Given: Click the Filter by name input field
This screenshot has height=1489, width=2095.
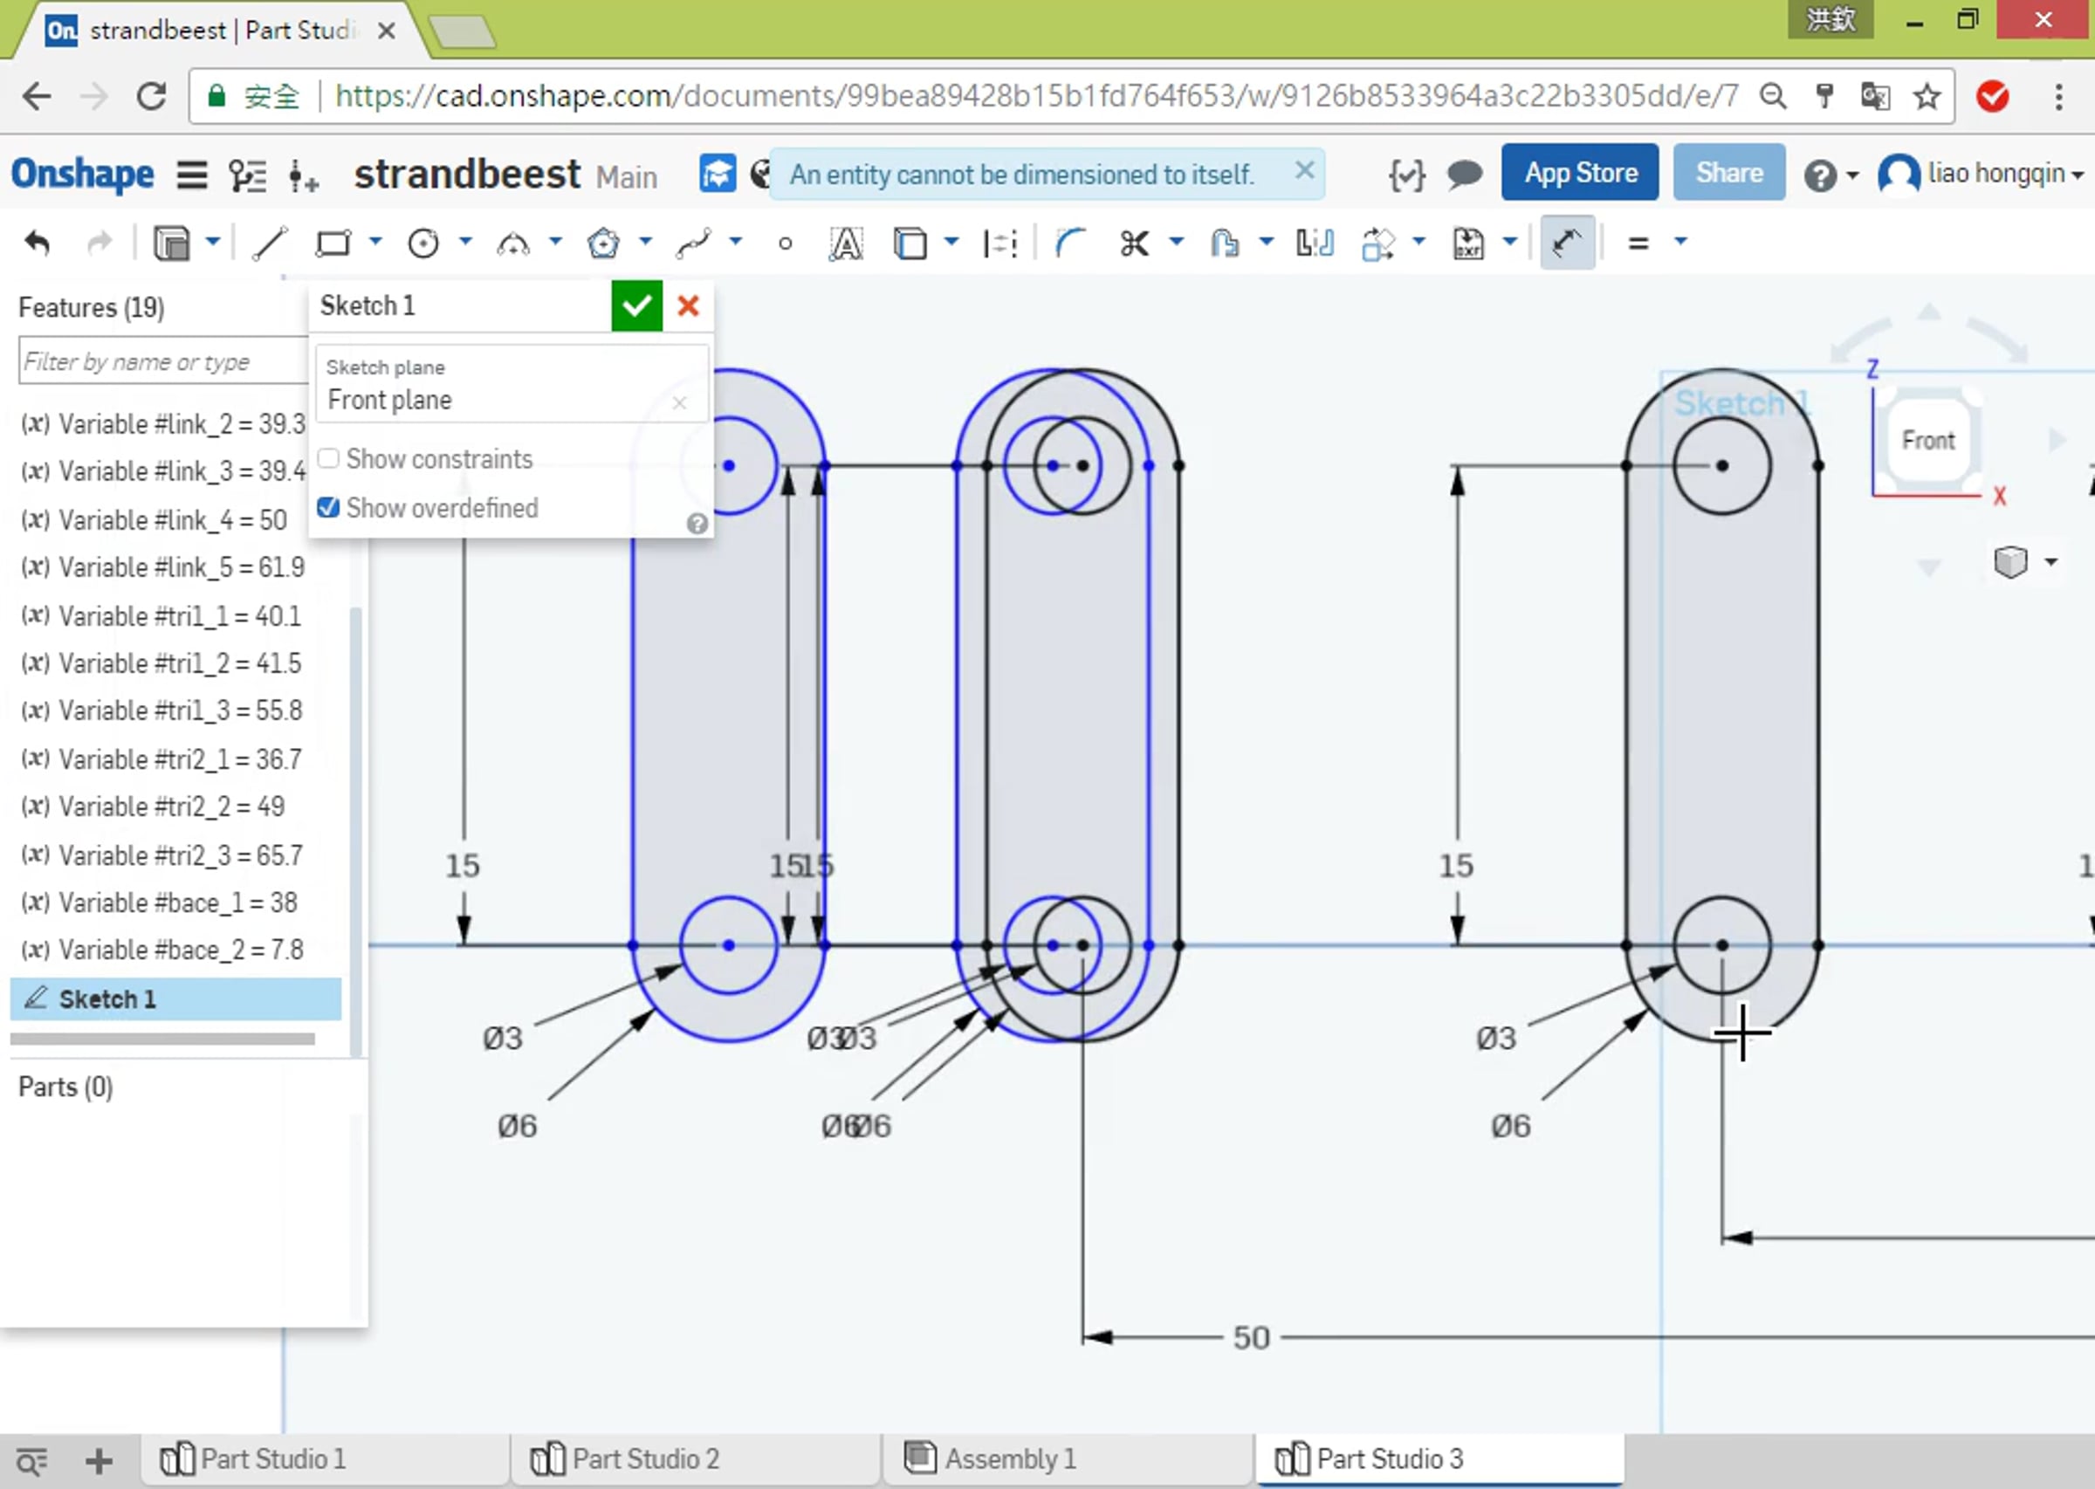Looking at the screenshot, I should [163, 361].
